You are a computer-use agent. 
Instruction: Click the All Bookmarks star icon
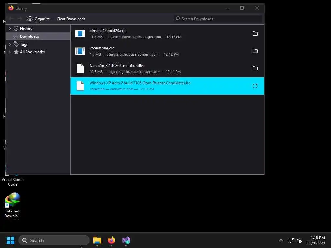pyautogui.click(x=16, y=52)
